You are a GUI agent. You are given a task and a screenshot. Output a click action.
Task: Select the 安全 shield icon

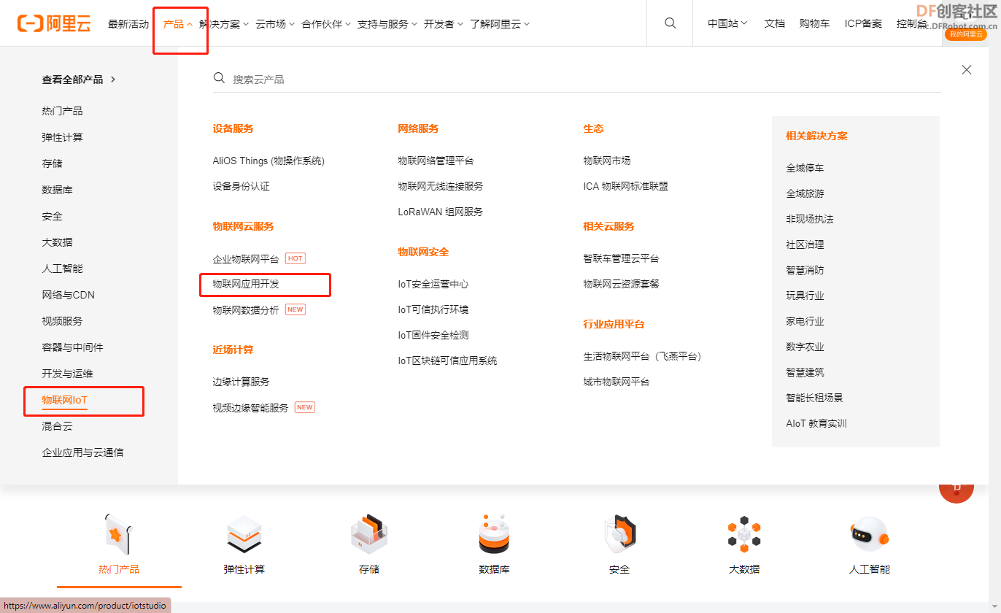pyautogui.click(x=619, y=533)
